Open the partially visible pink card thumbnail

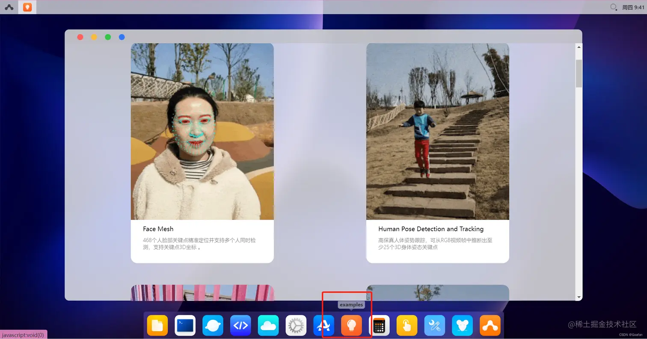202,293
